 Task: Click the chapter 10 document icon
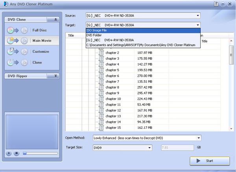point(101,99)
